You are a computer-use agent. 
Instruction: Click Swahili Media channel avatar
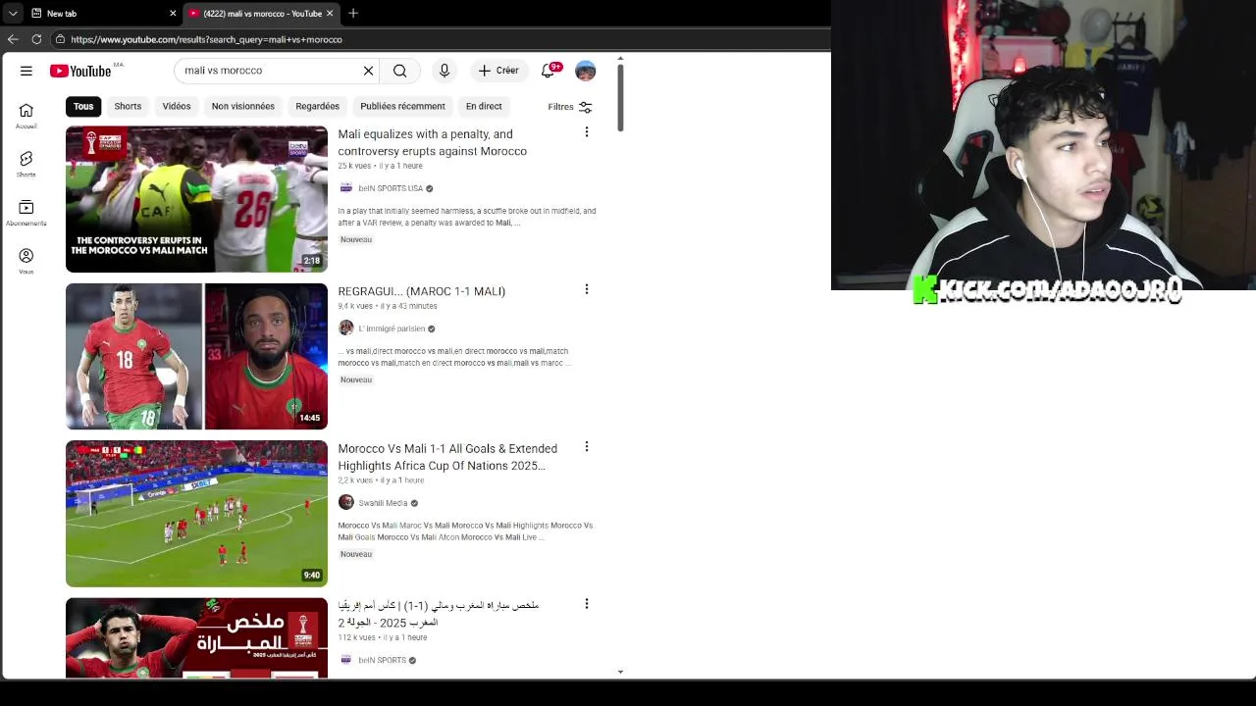(x=345, y=502)
